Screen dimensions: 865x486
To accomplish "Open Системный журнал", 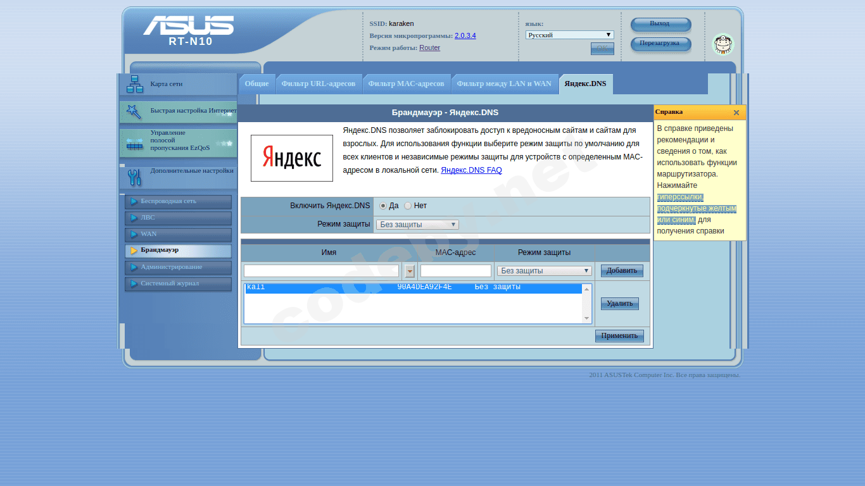I will [x=178, y=284].
